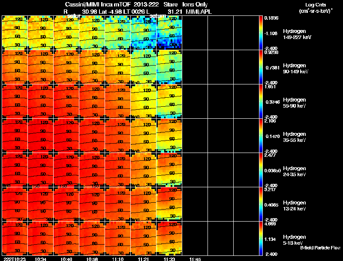
Task: Click the 24-35 keV panel at 11:10
Action: 117,170
